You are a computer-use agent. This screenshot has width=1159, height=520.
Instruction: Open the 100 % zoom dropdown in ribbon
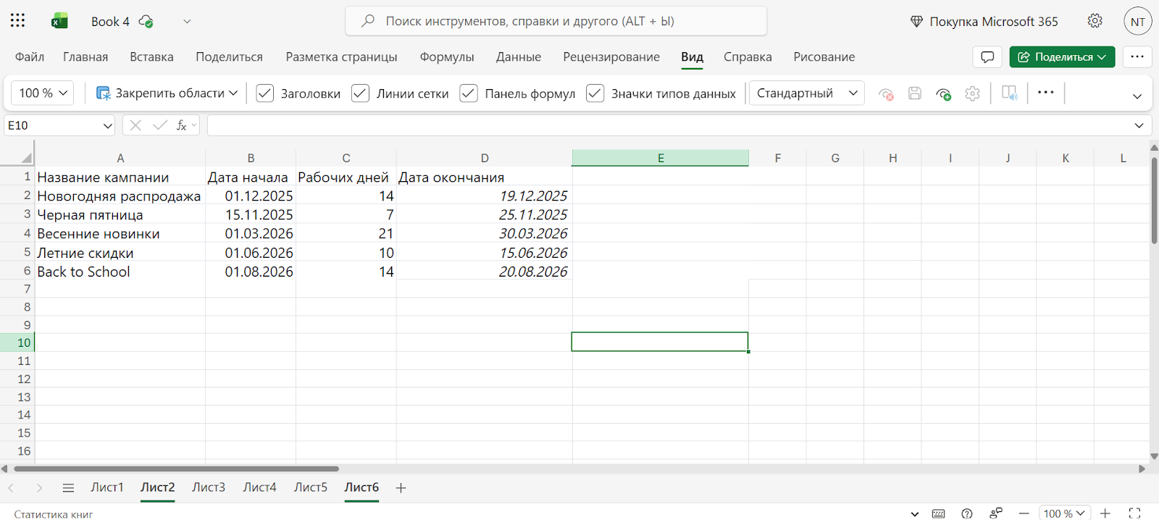[43, 93]
